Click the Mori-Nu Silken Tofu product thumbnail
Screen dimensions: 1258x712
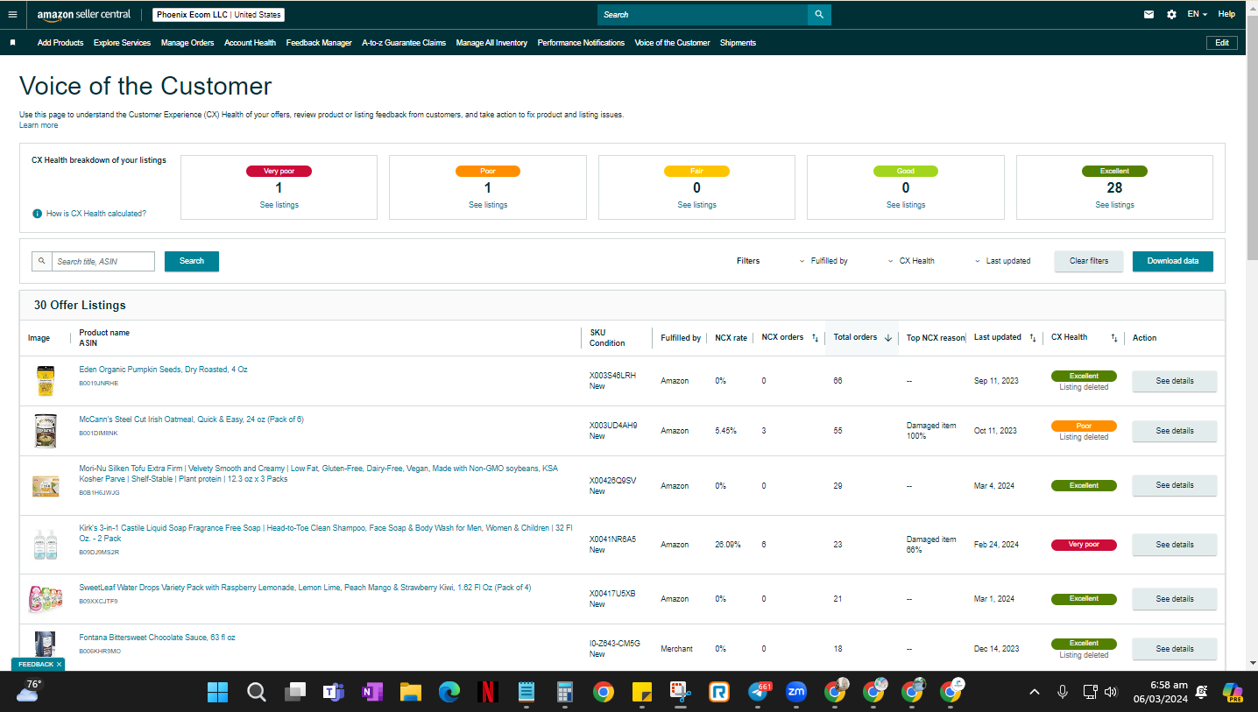pos(46,486)
